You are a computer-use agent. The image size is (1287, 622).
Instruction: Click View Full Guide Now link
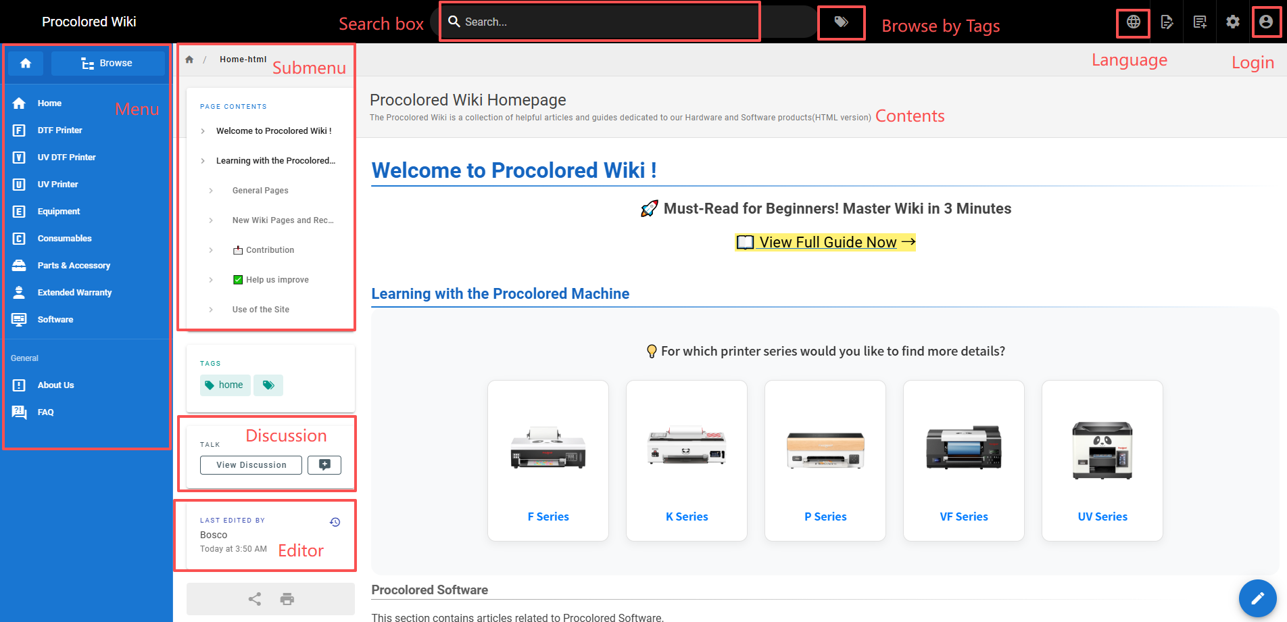click(825, 242)
